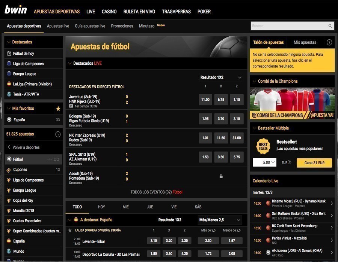Toggle the Mis favoritos star

pyautogui.click(x=58, y=109)
